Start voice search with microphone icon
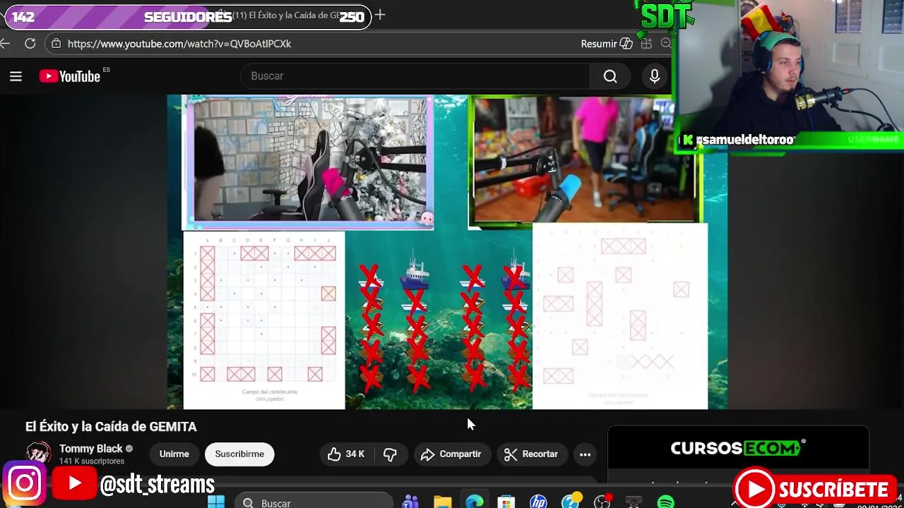The height and width of the screenshot is (508, 904). (x=655, y=76)
